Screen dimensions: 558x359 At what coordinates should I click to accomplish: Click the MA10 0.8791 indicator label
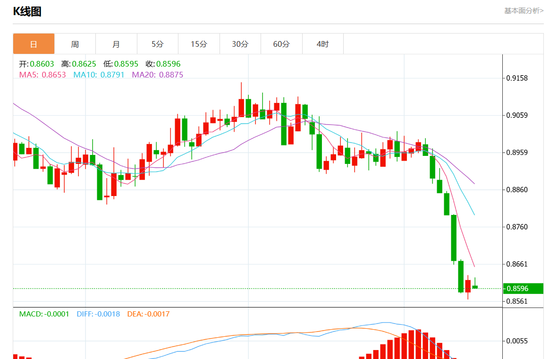point(99,75)
